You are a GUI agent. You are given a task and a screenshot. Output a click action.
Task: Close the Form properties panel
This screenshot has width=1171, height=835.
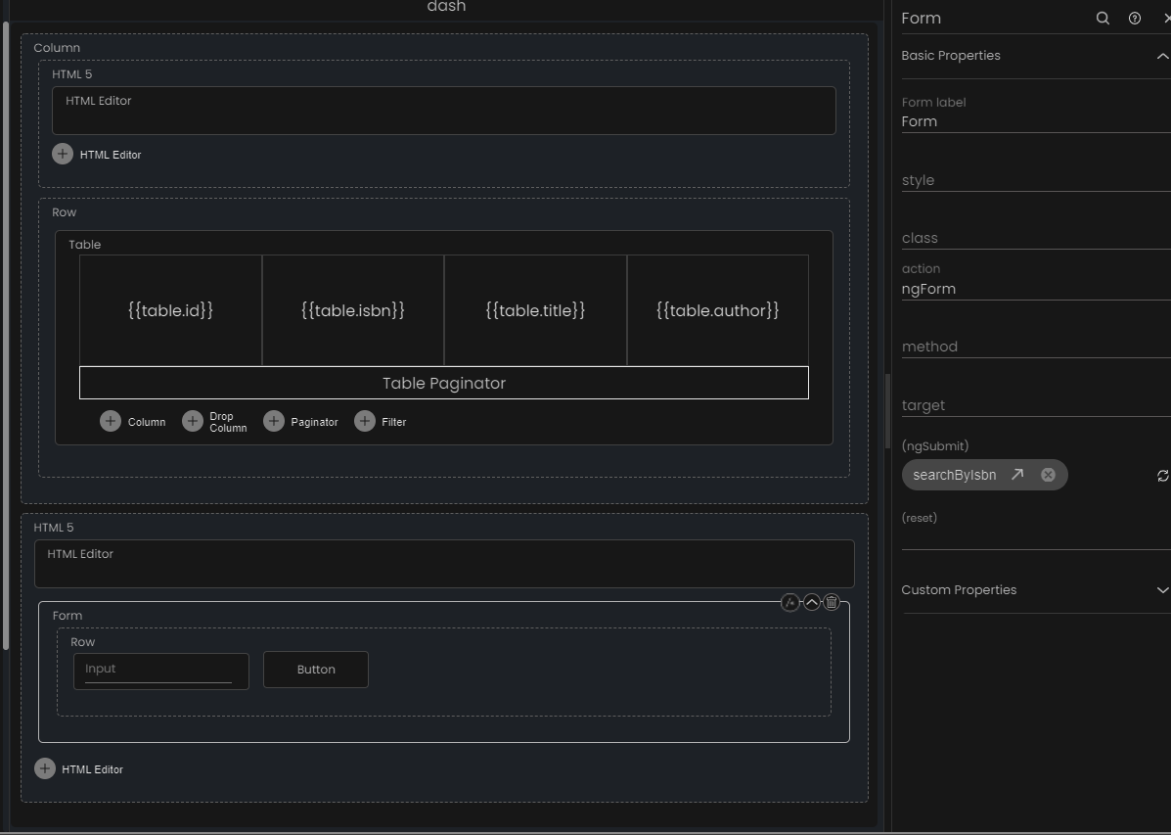click(1166, 18)
